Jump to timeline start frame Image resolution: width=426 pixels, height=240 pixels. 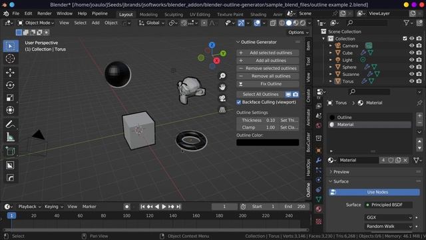142,207
